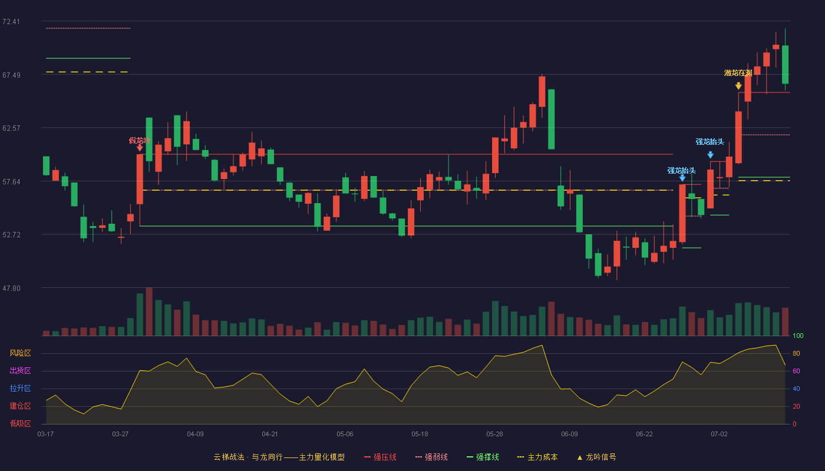Click the 62.57 price axis label
The width and height of the screenshot is (825, 471).
tap(11, 128)
